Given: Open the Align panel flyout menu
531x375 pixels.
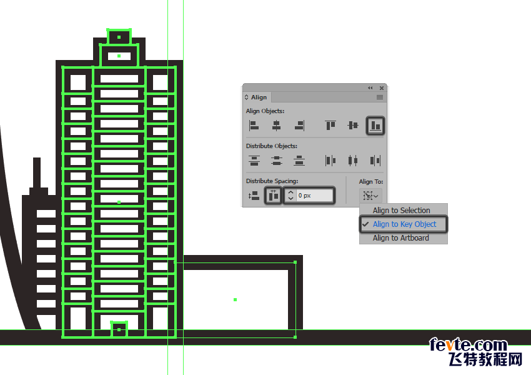Looking at the screenshot, I should click(380, 97).
